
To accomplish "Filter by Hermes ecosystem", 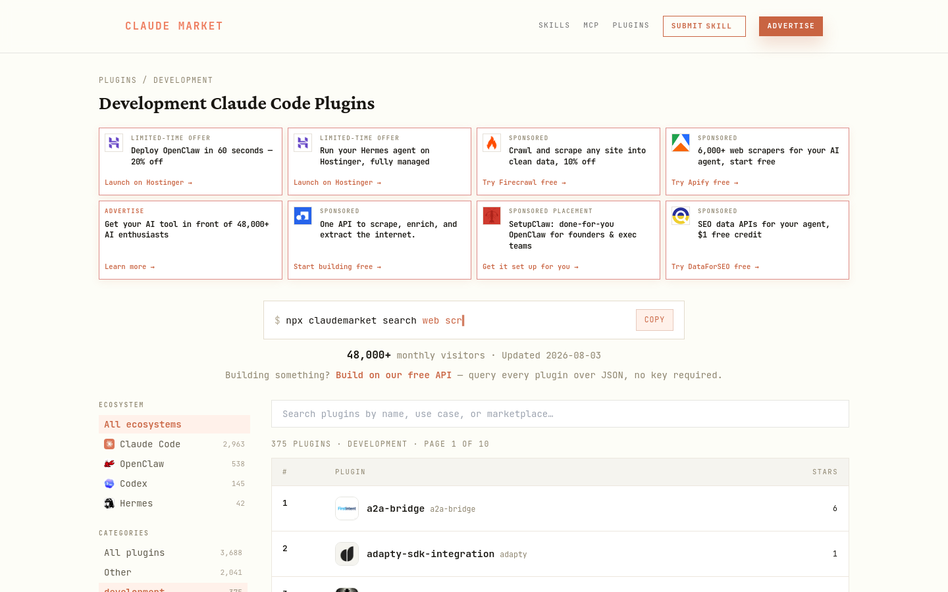I will tap(174, 503).
